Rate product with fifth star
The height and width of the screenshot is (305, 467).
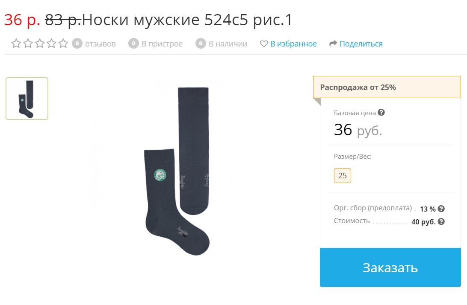click(63, 44)
